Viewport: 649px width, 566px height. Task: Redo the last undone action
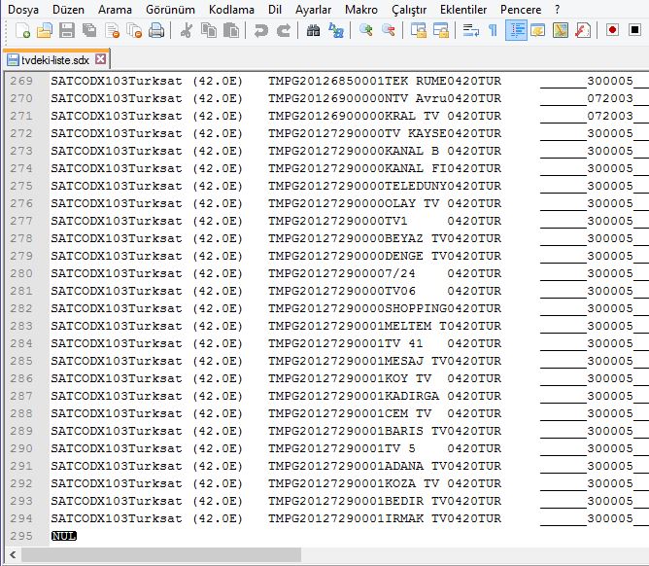tap(284, 31)
